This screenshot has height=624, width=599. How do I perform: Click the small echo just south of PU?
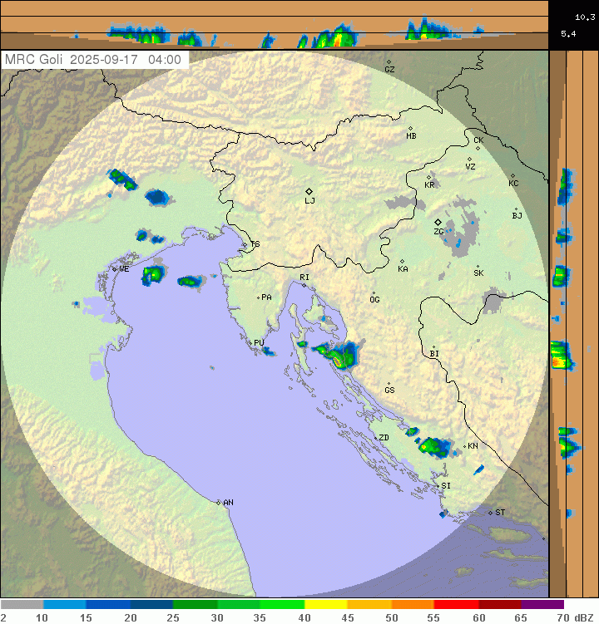(268, 351)
